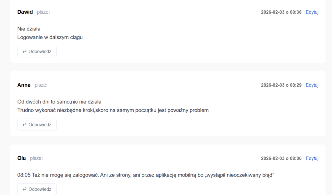Click the reply arrow icon under Ola's comment
332x195 pixels.
tap(24, 189)
